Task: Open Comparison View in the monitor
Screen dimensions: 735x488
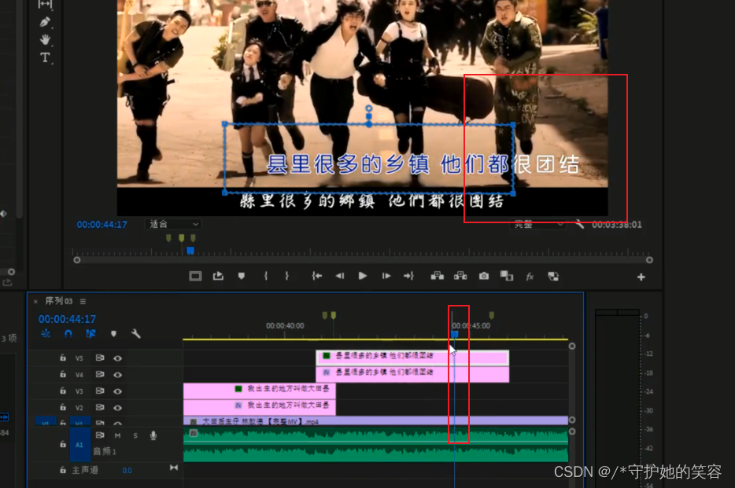Action: tap(506, 276)
